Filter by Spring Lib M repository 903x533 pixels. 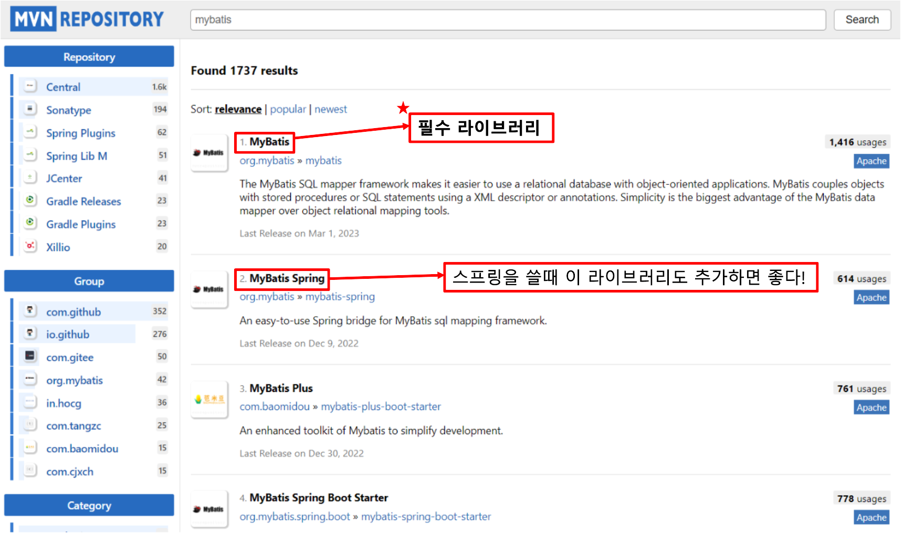click(x=77, y=156)
